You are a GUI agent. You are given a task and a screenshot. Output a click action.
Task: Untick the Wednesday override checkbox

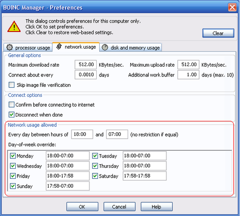point(13,166)
